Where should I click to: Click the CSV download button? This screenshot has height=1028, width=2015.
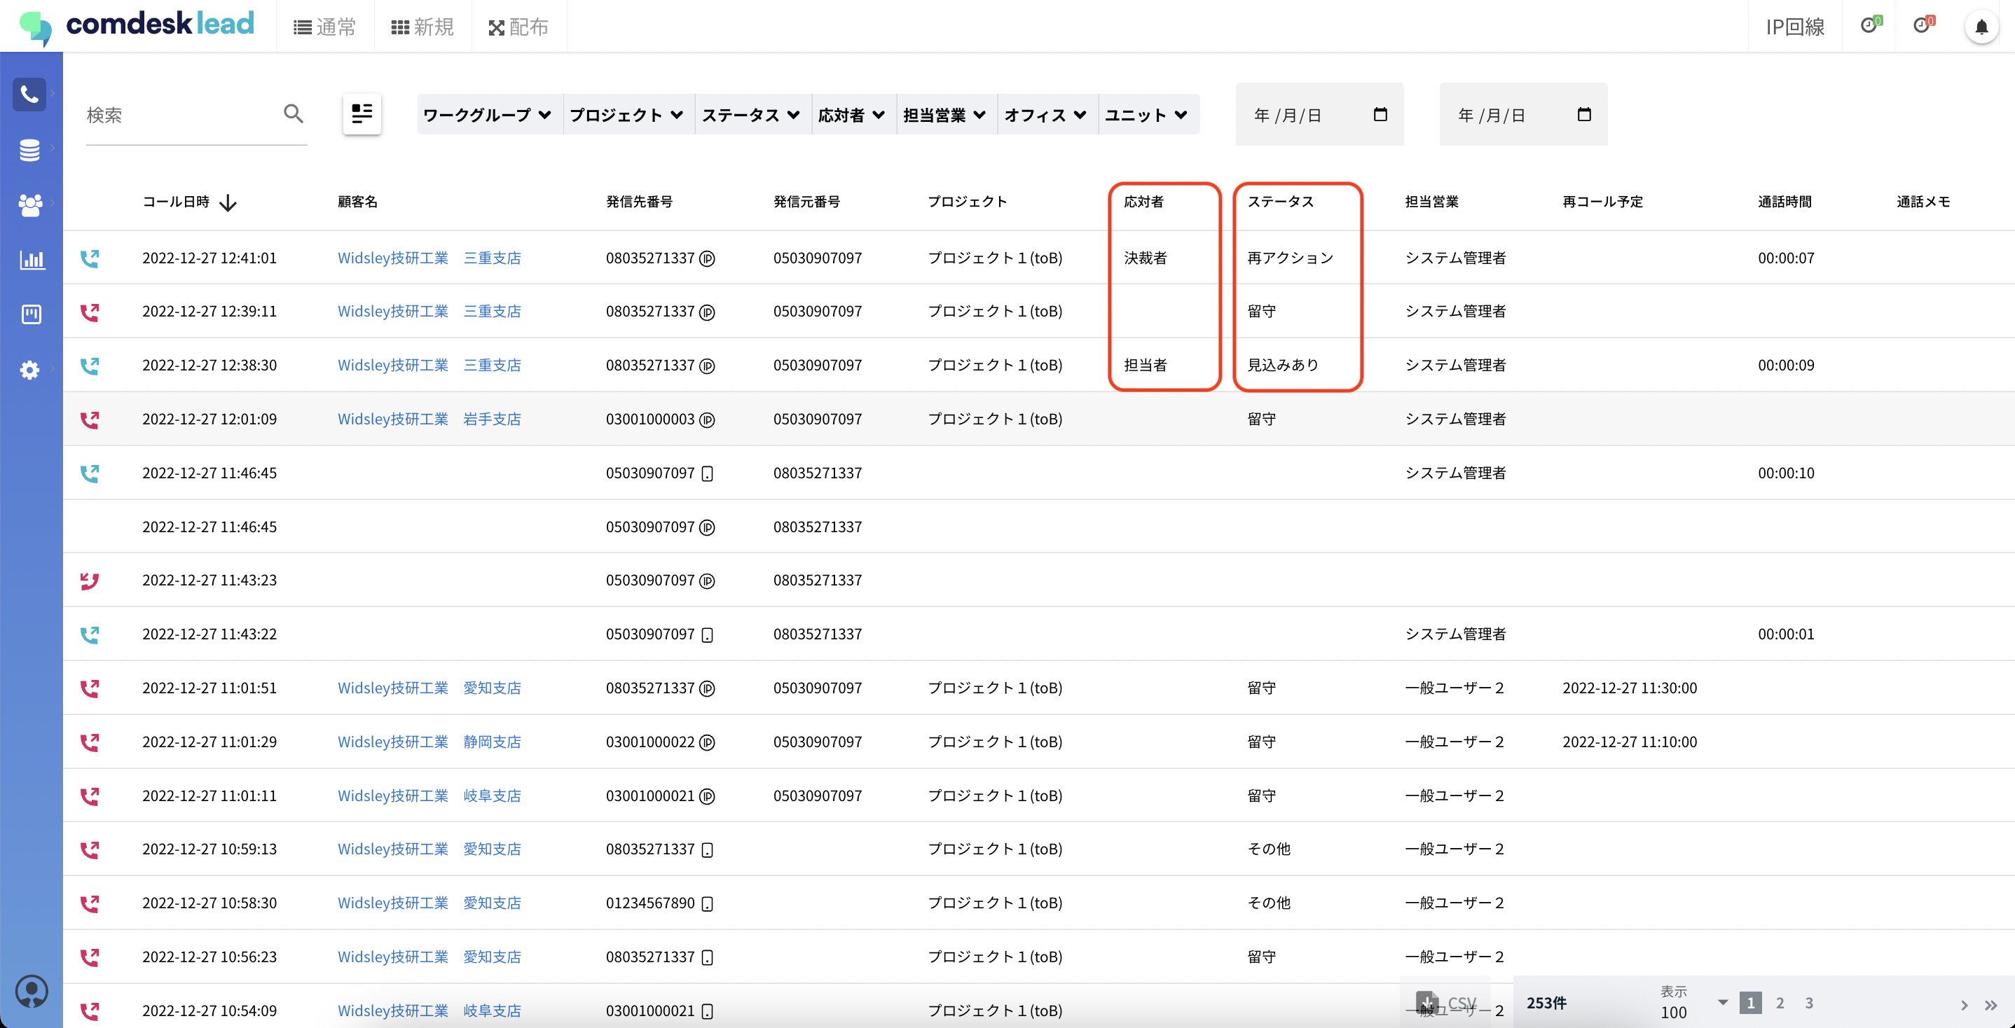click(x=1445, y=1002)
